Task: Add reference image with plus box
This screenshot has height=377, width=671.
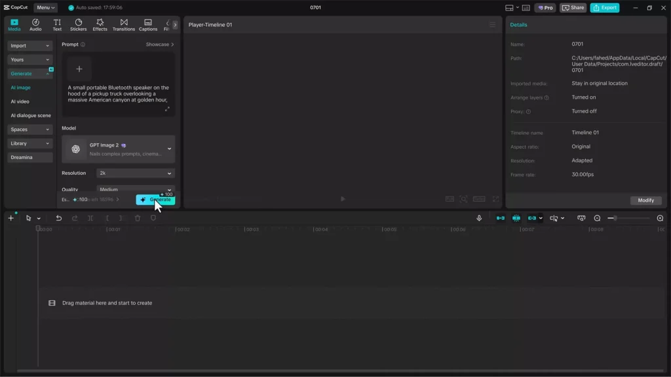Action: (79, 69)
